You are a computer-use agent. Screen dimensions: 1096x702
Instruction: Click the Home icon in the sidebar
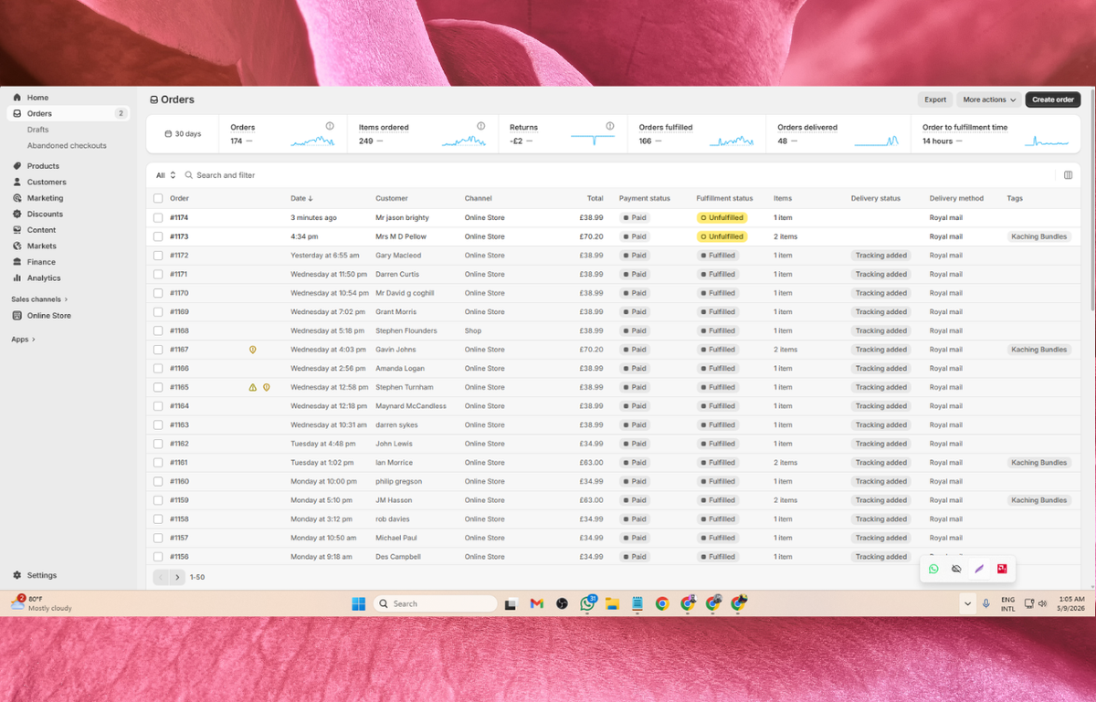(x=17, y=98)
